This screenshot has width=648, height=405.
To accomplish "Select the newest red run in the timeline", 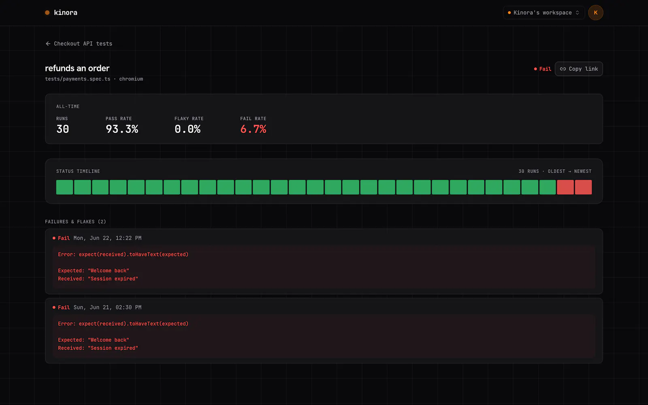I will pos(583,187).
